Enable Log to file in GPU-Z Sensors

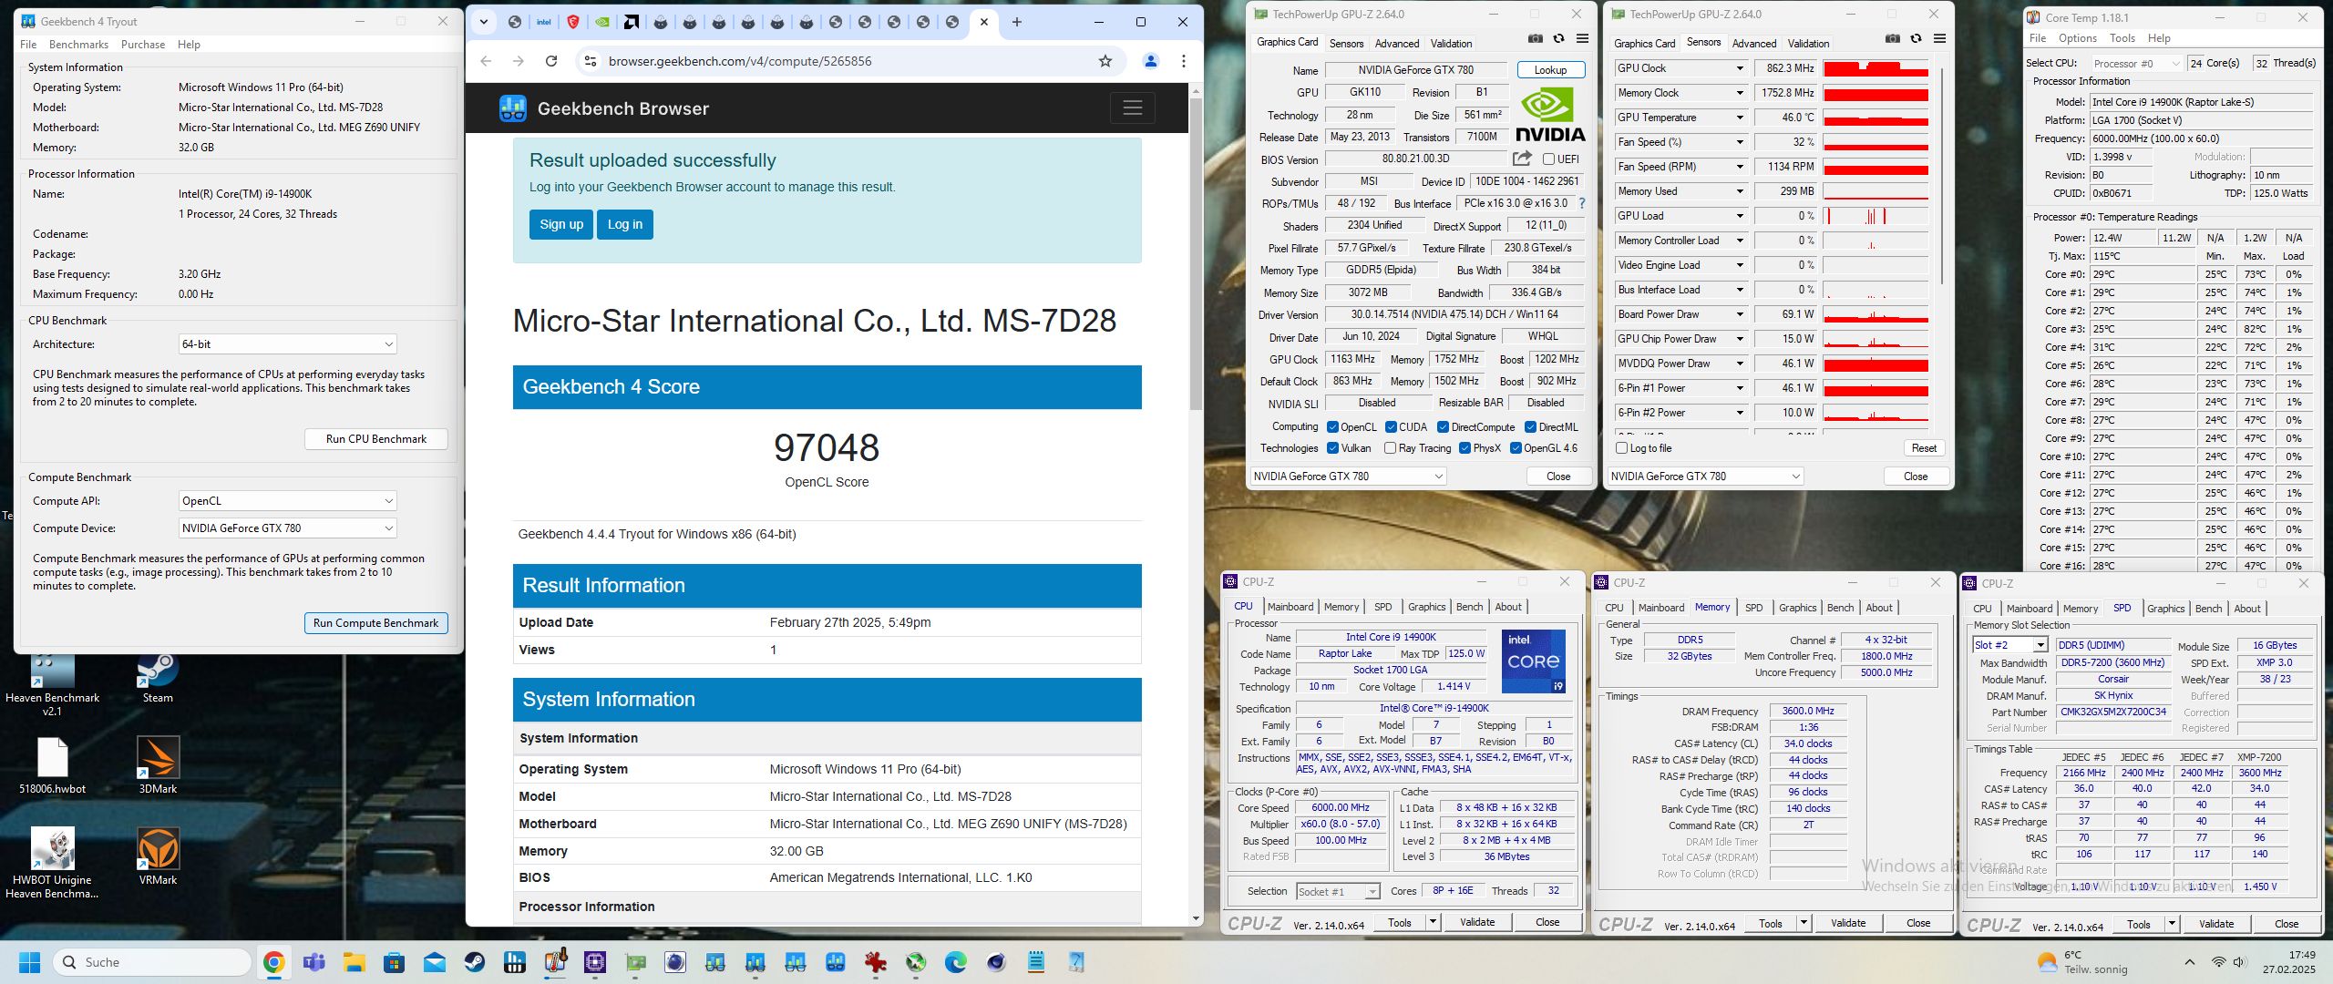click(1621, 447)
